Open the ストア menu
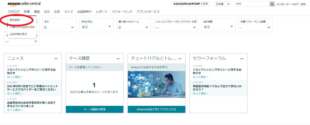This screenshot has height=125, width=310. 69,12
